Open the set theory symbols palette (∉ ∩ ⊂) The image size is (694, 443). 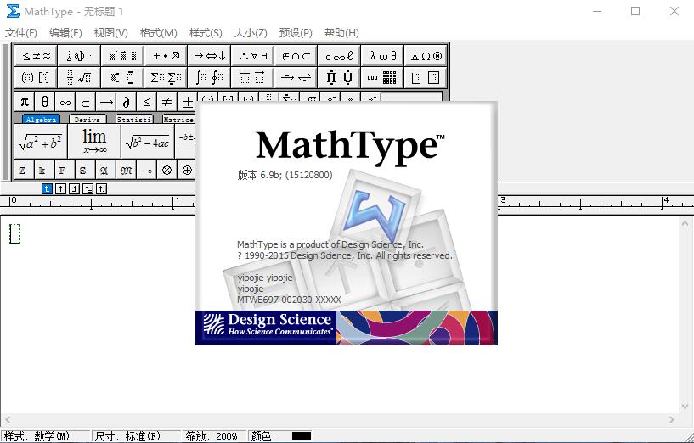coord(296,56)
